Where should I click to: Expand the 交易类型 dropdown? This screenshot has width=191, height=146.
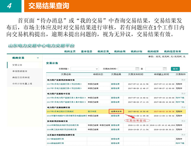85,69
